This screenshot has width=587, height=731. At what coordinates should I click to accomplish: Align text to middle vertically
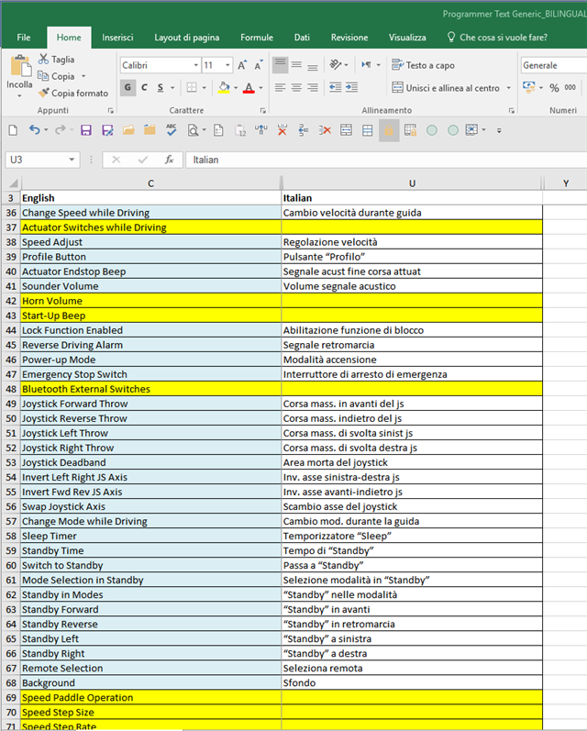pyautogui.click(x=296, y=65)
